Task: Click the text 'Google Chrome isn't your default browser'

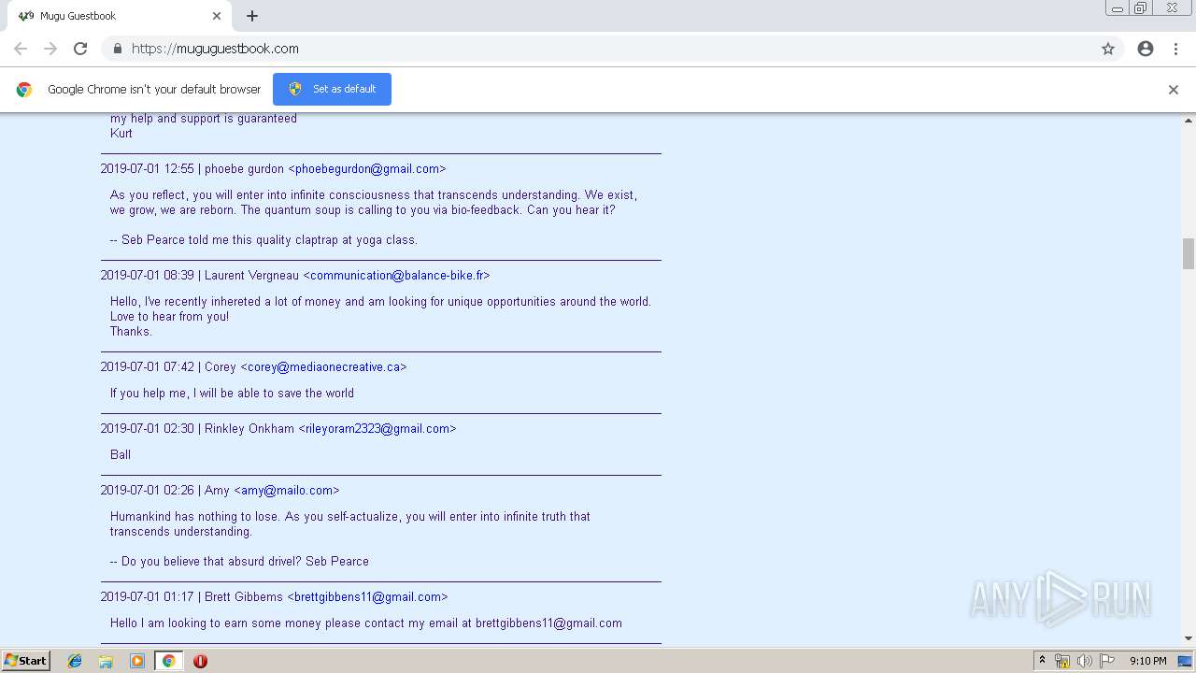Action: click(154, 90)
